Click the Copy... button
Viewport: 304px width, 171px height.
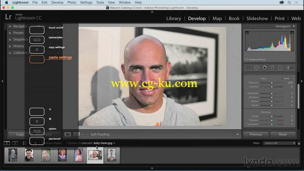[x=21, y=135]
